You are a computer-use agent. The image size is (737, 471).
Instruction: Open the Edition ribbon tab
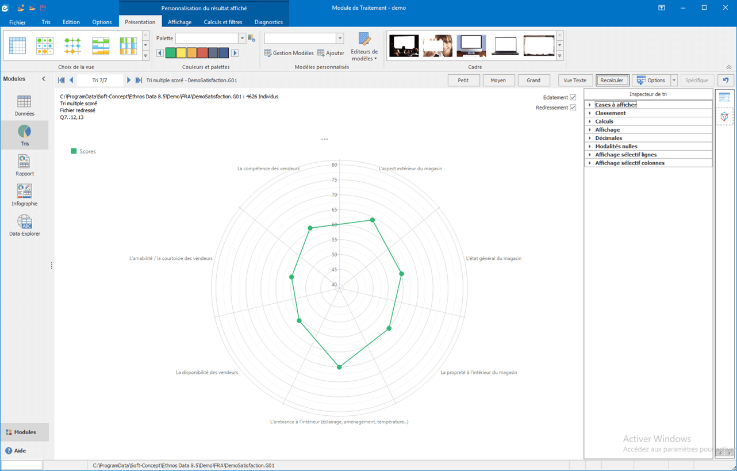click(x=71, y=22)
